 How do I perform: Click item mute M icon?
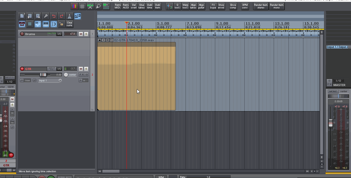103,40
